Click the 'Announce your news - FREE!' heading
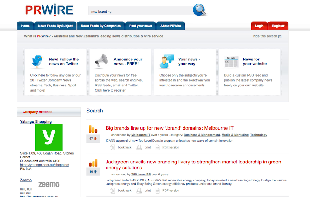 (128, 61)
